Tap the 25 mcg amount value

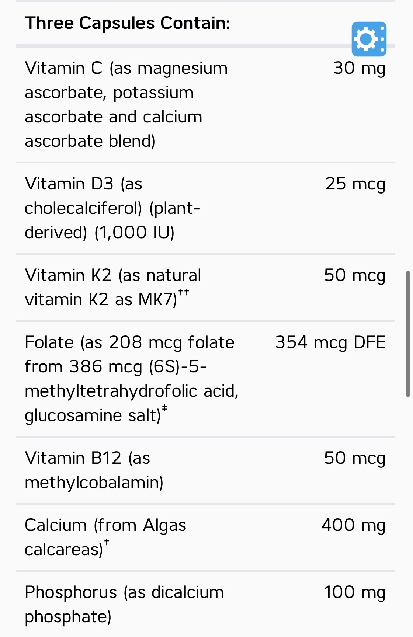coord(355,184)
